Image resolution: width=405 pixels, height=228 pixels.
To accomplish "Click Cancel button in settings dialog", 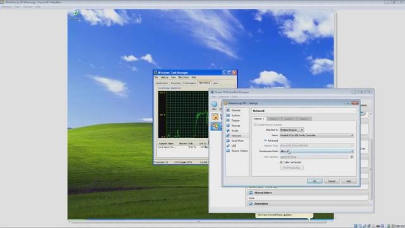I will (332, 181).
